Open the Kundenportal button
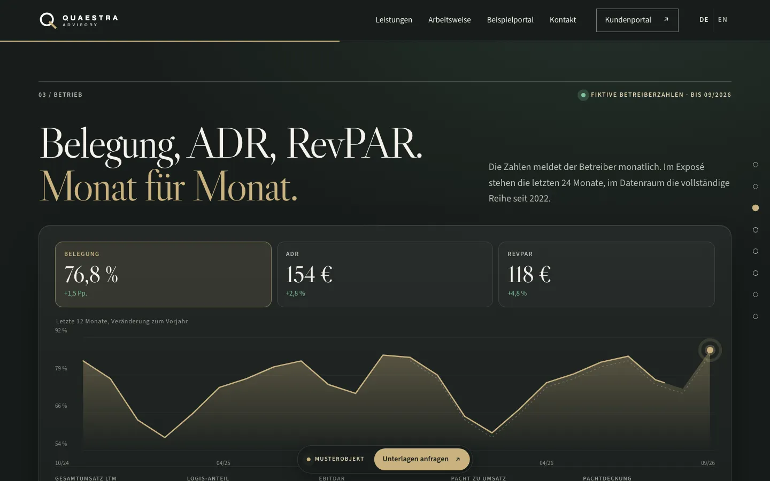The width and height of the screenshot is (770, 481). (637, 20)
